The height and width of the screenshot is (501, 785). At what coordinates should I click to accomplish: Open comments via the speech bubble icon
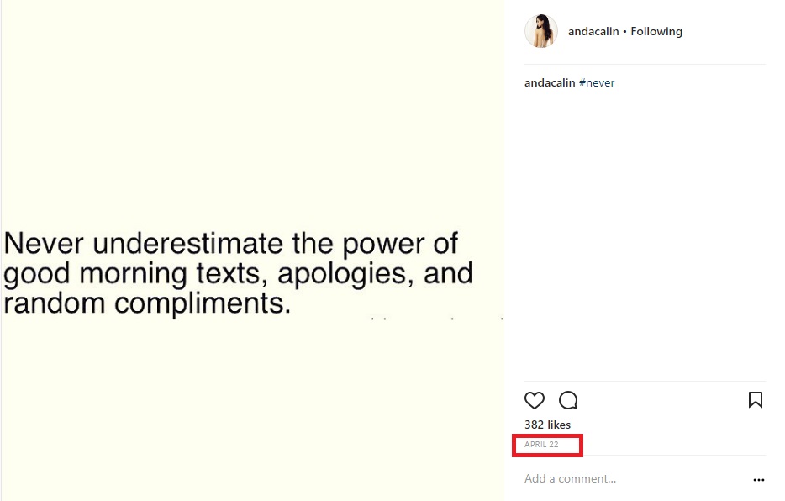tap(568, 400)
